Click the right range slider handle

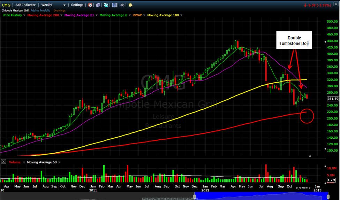[328, 196]
